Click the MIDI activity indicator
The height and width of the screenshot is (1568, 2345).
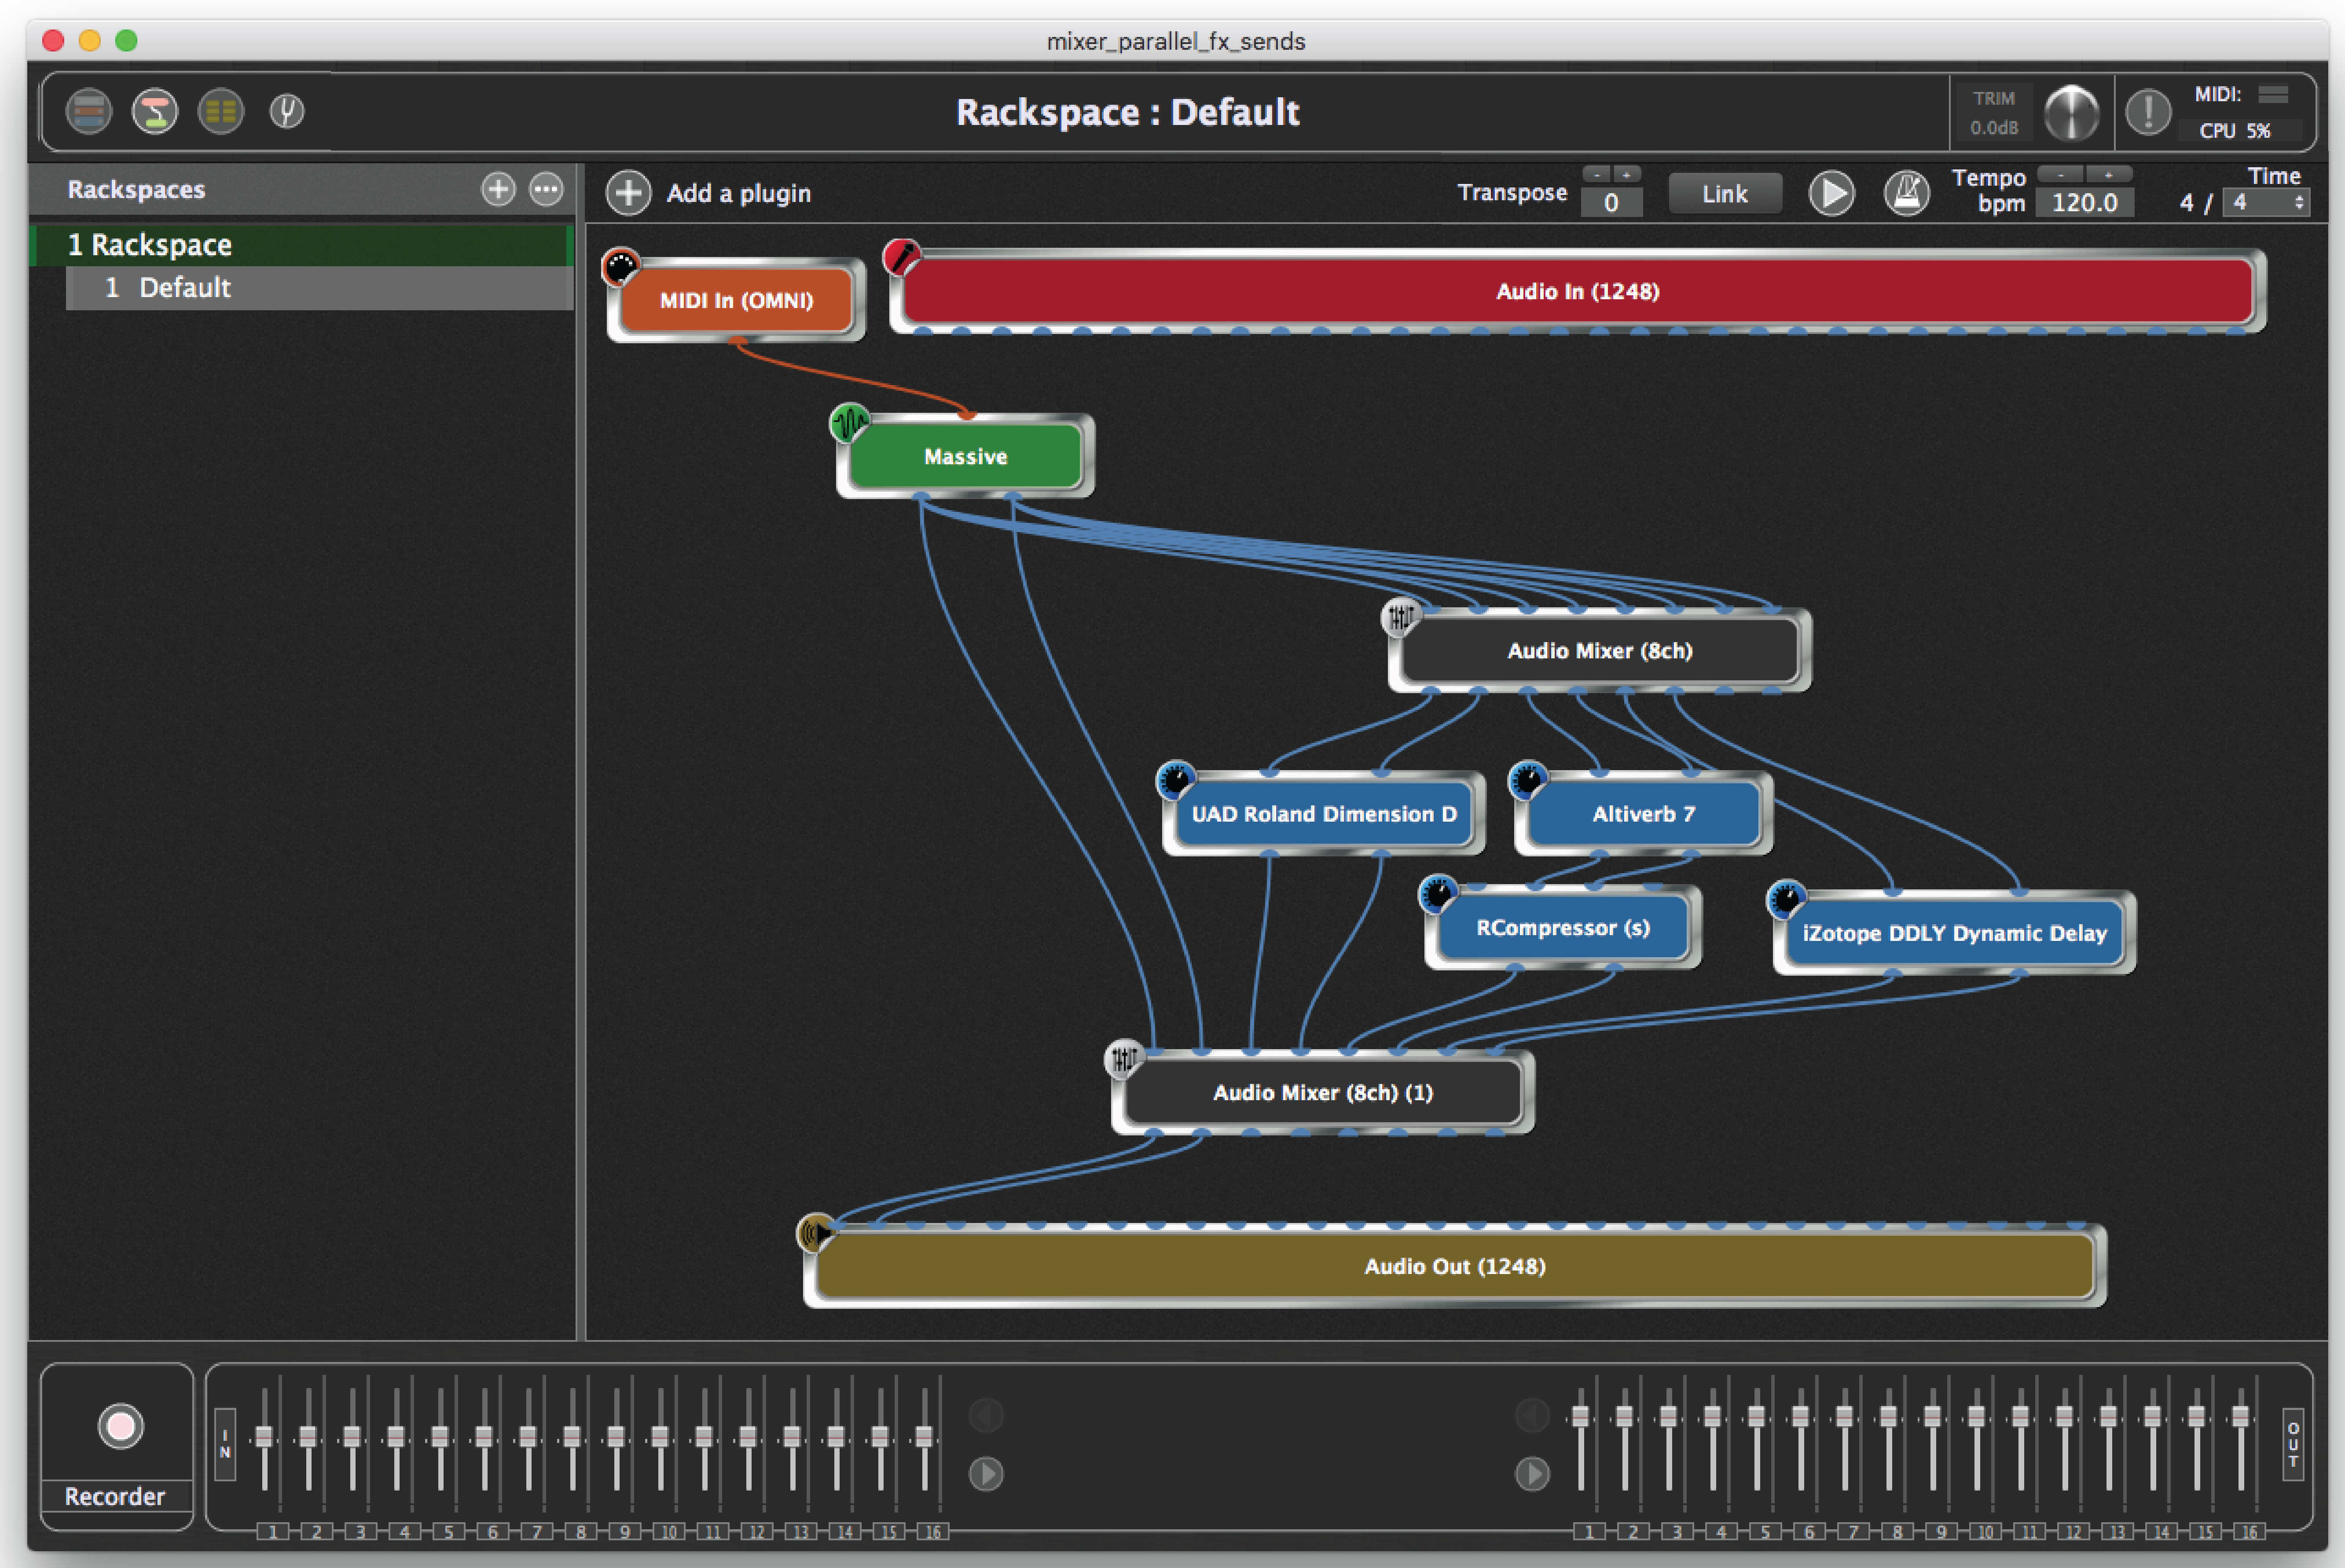coord(2273,94)
